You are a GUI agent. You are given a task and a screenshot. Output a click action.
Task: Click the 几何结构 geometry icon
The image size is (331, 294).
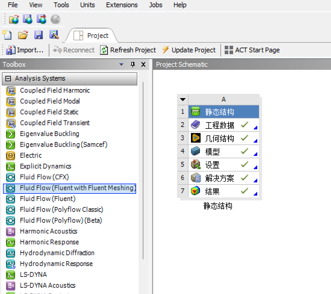195,138
